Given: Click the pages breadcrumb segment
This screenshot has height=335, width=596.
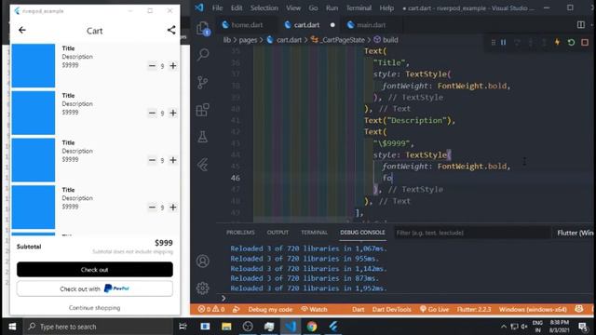Looking at the screenshot, I should point(248,40).
